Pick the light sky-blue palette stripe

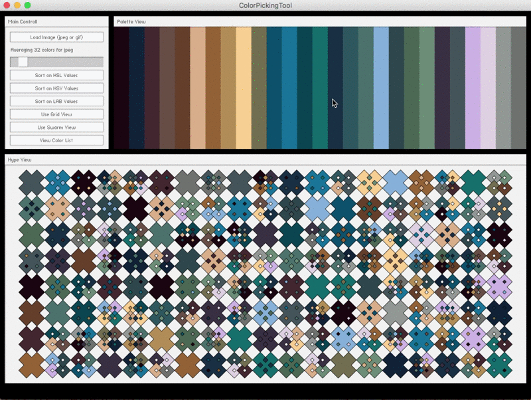coord(381,88)
